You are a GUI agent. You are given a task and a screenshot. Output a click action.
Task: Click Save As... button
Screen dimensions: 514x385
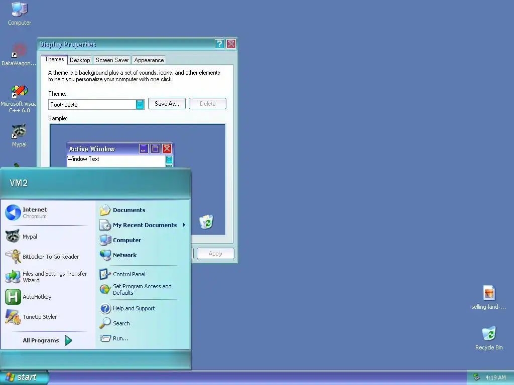point(167,103)
